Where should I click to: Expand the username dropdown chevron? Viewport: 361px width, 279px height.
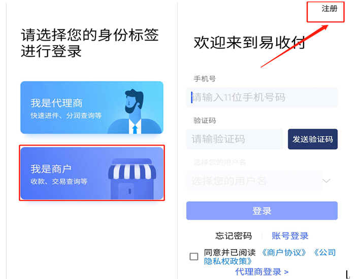pos(326,181)
